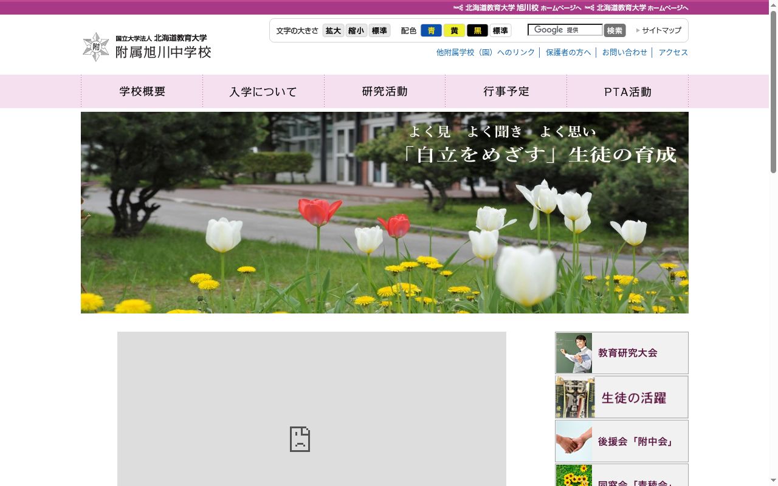Open 北海道教育大学 ホームページへ link

click(636, 8)
